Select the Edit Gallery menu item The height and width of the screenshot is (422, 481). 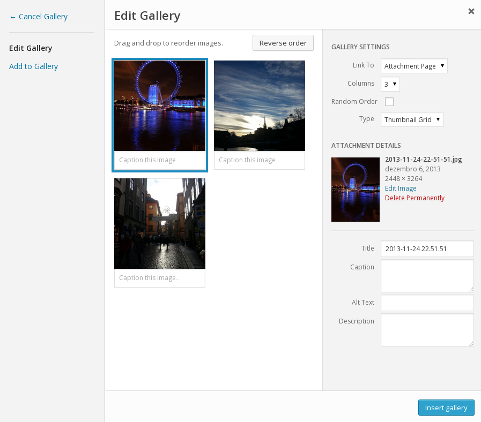point(30,48)
